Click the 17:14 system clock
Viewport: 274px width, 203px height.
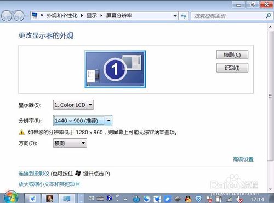tap(257, 199)
